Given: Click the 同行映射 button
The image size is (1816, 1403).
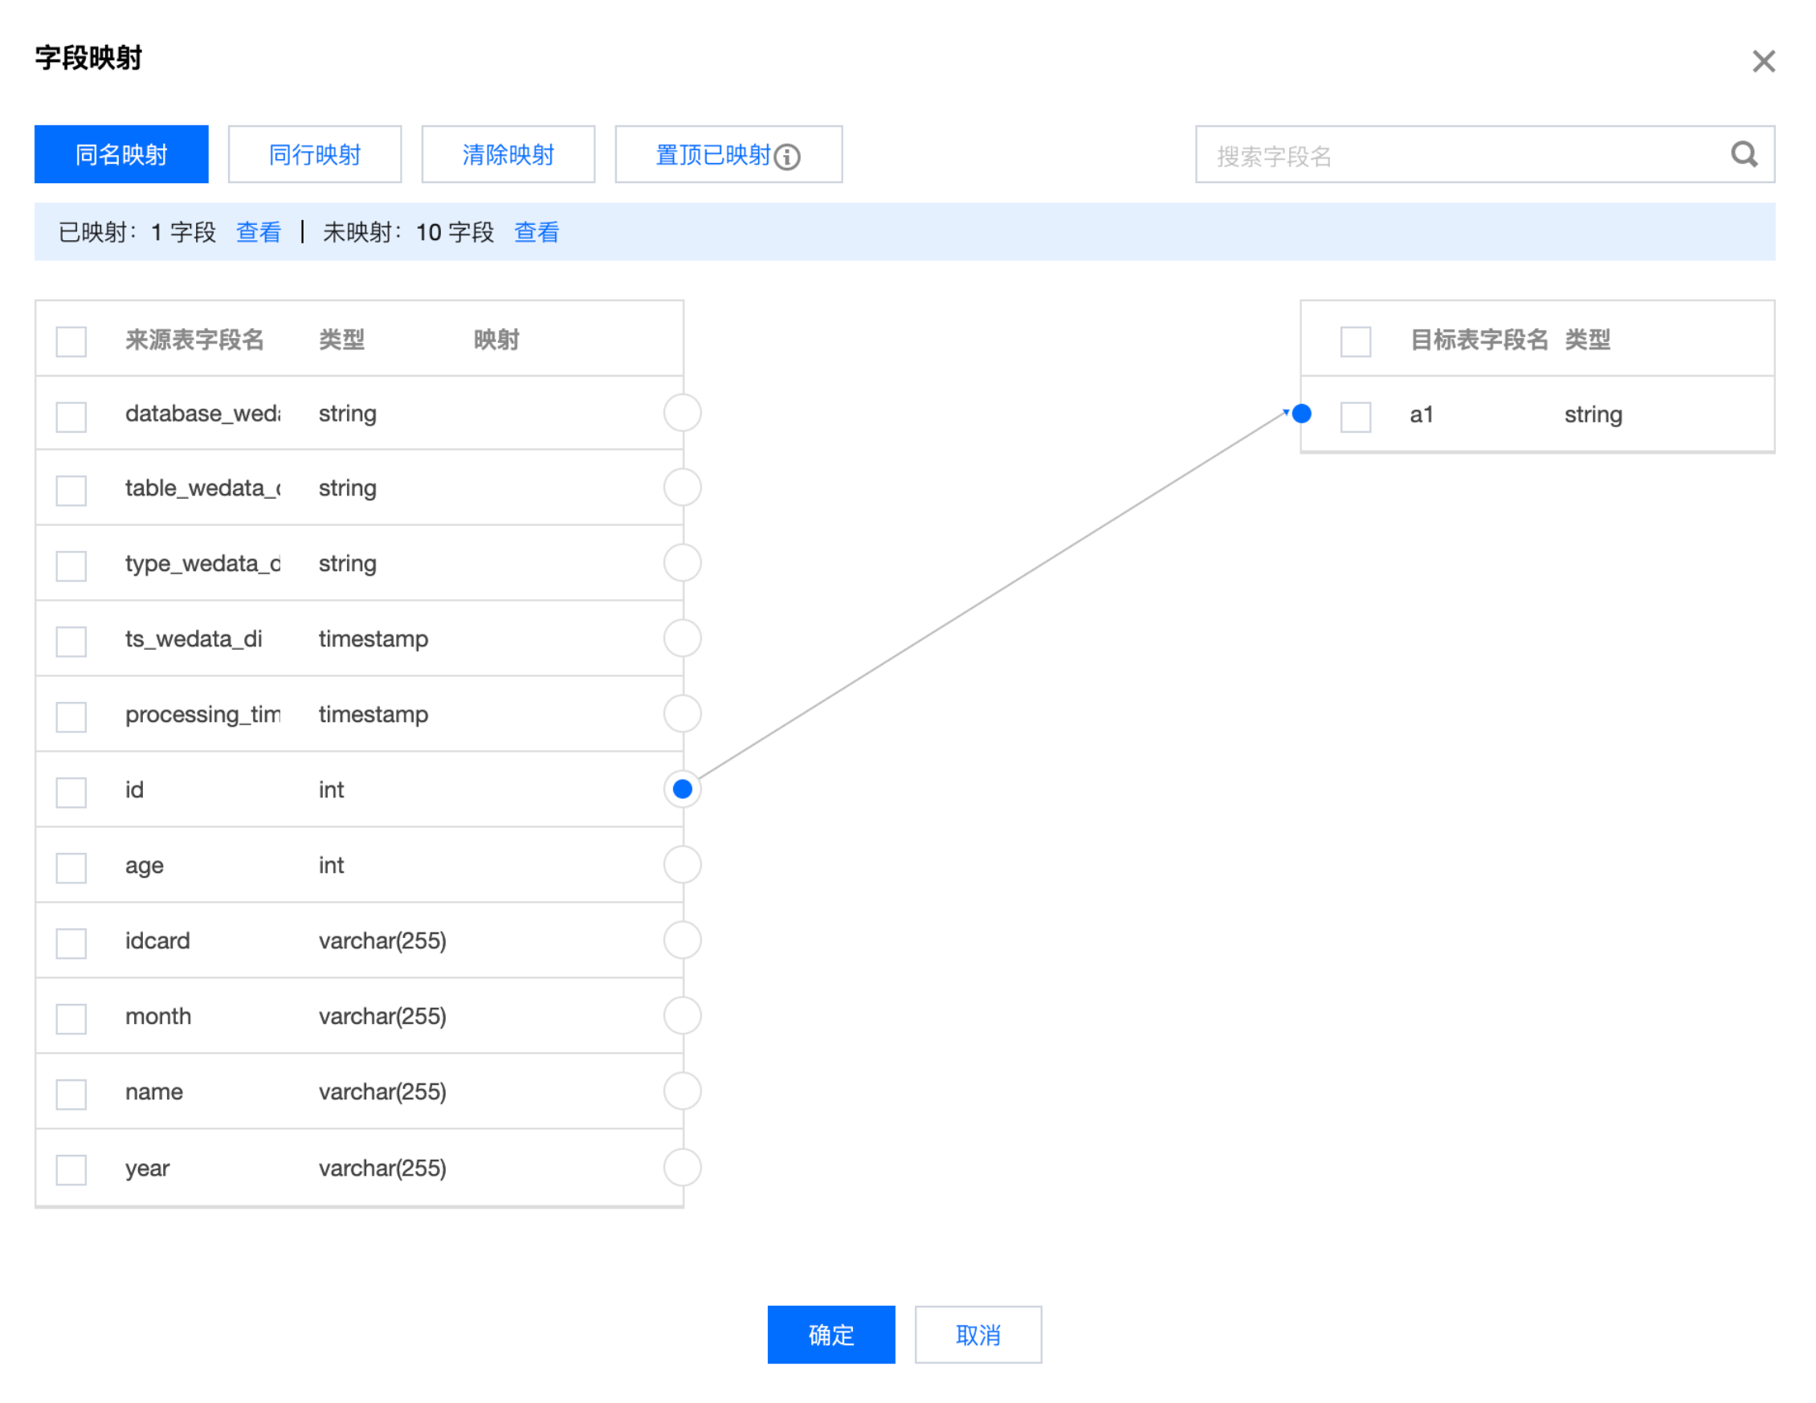Looking at the screenshot, I should coord(314,155).
